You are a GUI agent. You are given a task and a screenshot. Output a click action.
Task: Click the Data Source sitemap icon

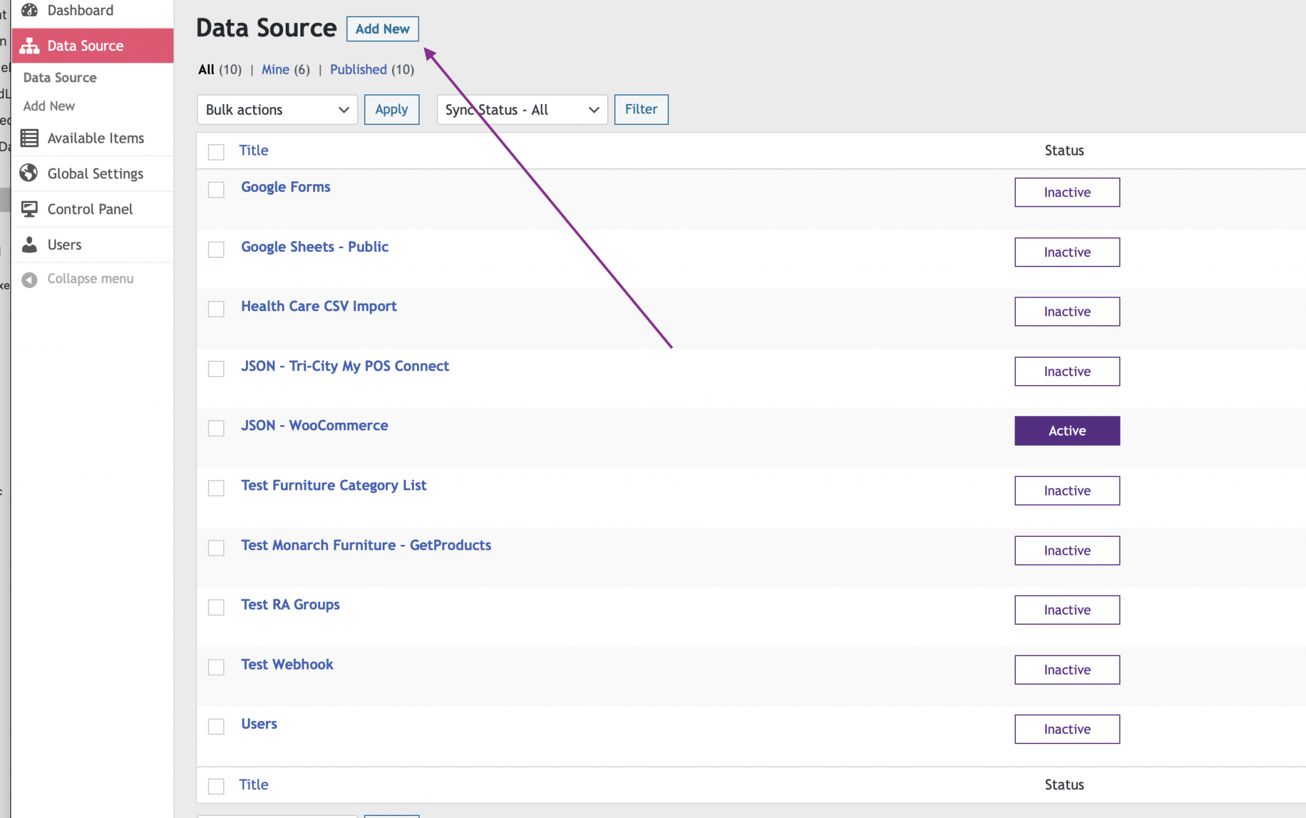click(29, 45)
